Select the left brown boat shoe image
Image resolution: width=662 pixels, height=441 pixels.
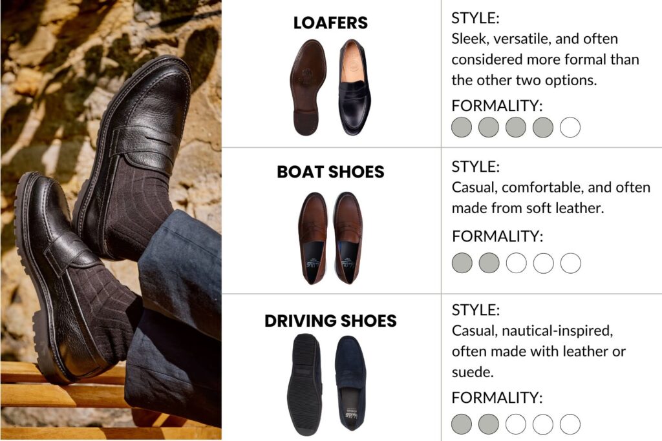[x=313, y=238]
